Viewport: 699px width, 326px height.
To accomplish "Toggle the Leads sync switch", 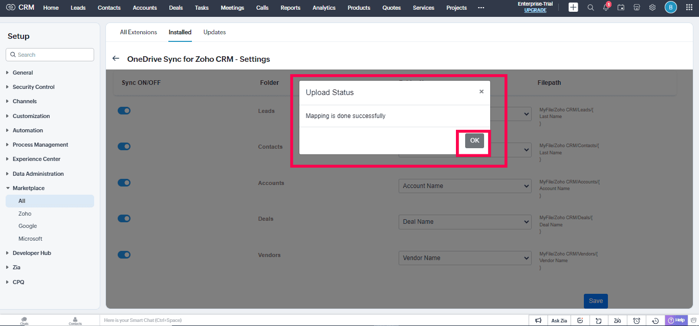I will tap(124, 110).
